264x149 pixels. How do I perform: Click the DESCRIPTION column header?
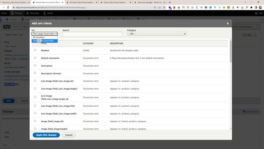116,43
